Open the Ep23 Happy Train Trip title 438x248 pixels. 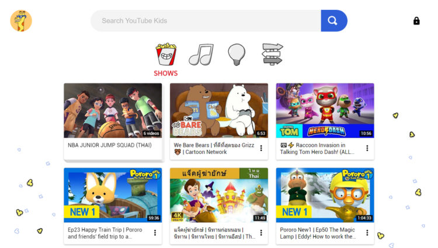(x=105, y=233)
